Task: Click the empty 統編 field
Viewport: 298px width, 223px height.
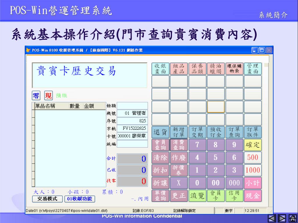Action: [x=132, y=144]
